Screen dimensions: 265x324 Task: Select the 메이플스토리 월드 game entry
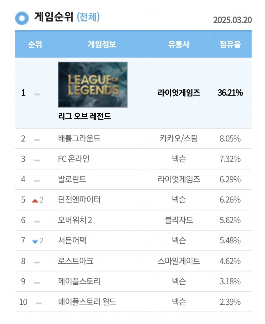pos(87,302)
